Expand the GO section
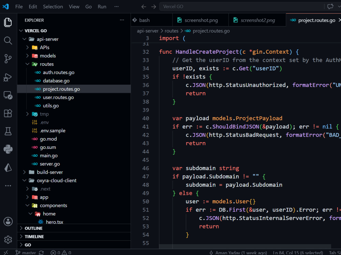Viewport: 341px width, 255px height. click(74, 245)
